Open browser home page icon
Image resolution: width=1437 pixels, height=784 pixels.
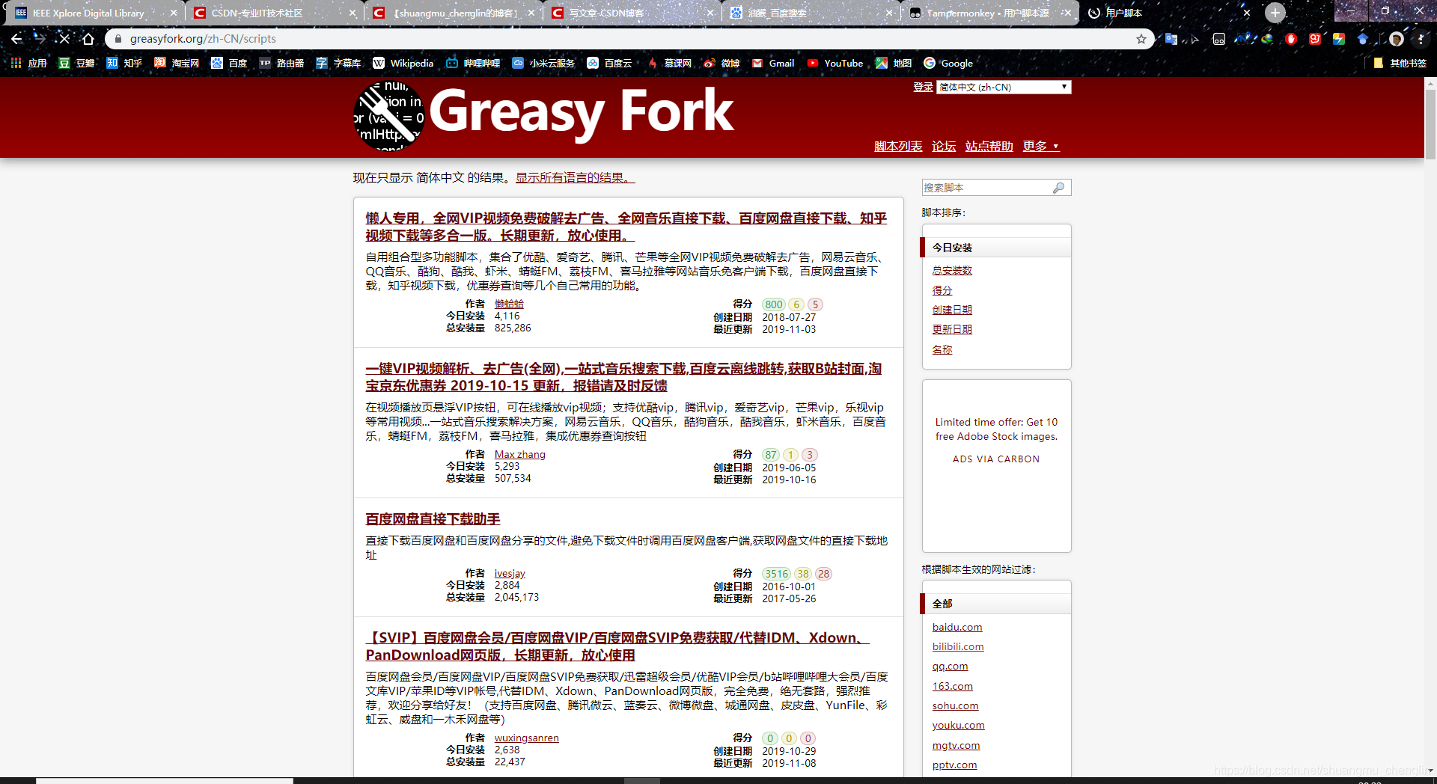[88, 39]
